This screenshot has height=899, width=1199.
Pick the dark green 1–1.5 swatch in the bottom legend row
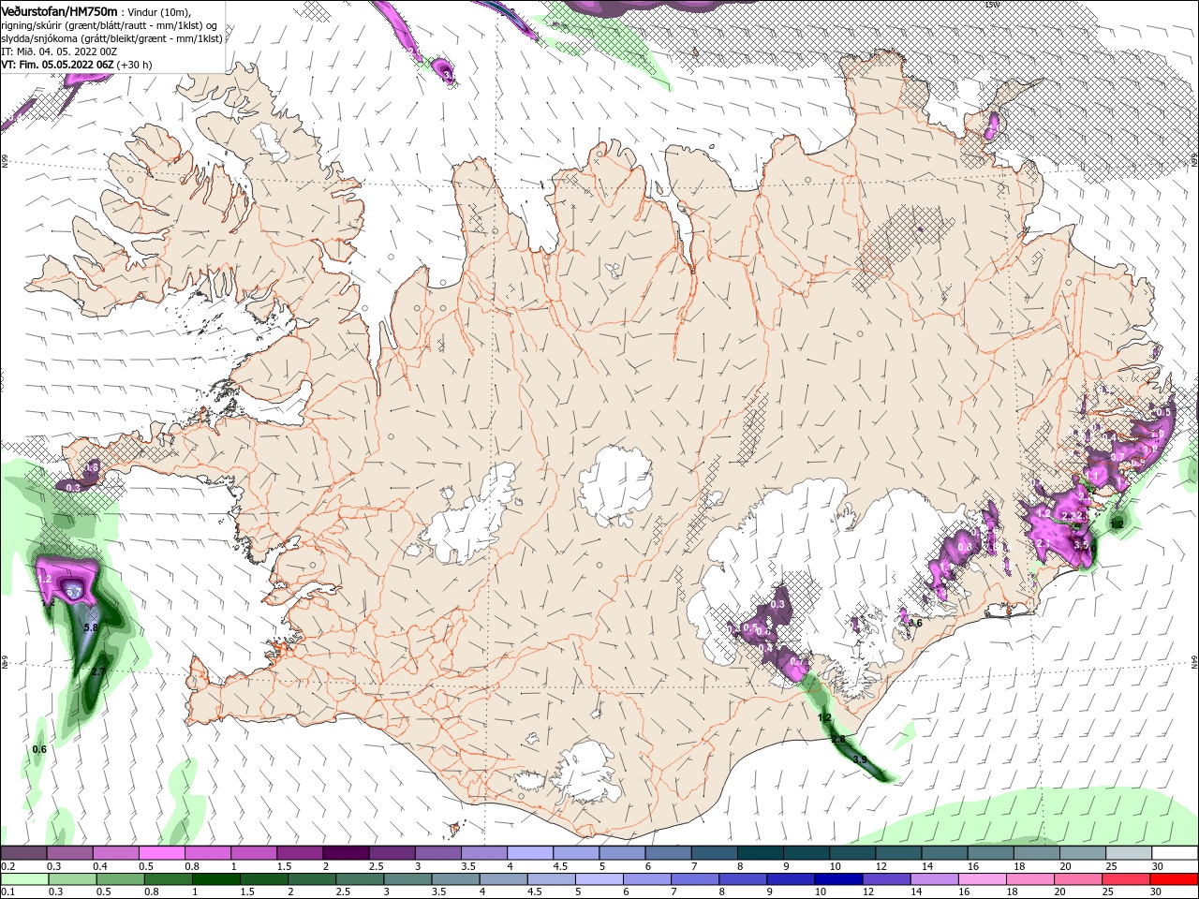point(215,879)
